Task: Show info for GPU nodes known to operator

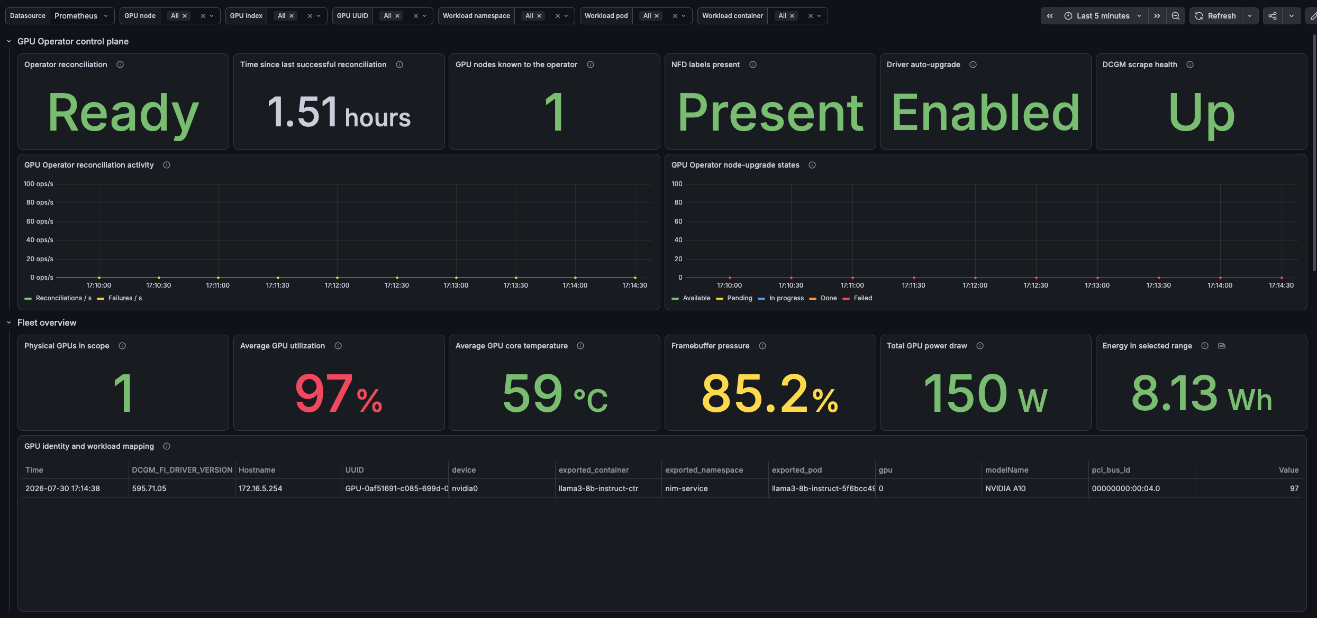Action: point(591,64)
